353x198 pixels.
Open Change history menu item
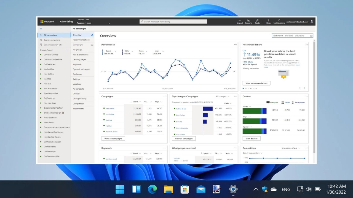79,98
